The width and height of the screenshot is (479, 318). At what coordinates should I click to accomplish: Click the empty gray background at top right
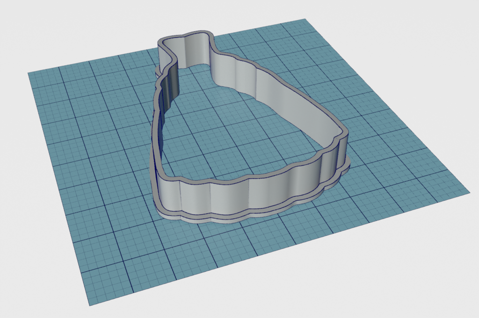point(421,37)
